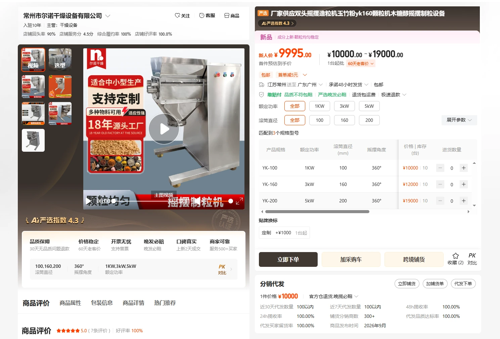The height and width of the screenshot is (339, 500).
Task: Select 额定功率 option 全部
Action: pos(295,106)
